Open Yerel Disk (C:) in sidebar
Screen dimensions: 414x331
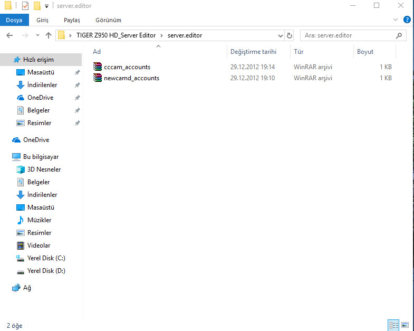pyautogui.click(x=46, y=258)
